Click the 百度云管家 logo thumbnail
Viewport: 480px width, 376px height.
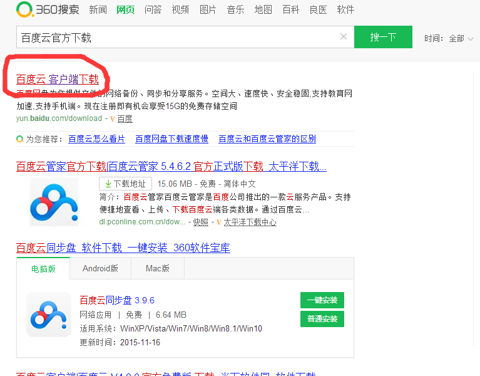click(x=54, y=202)
